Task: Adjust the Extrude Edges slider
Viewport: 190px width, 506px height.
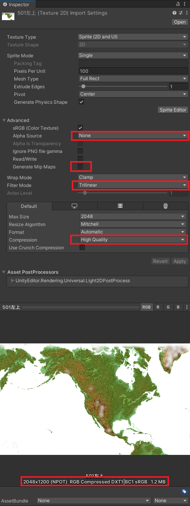Action: 123,87
